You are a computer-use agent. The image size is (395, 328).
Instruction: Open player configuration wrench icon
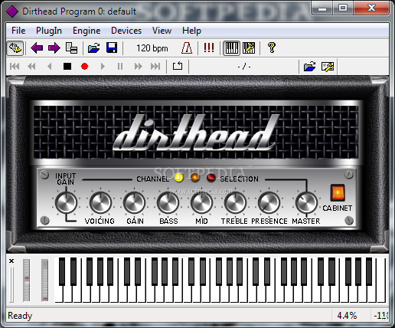click(328, 67)
